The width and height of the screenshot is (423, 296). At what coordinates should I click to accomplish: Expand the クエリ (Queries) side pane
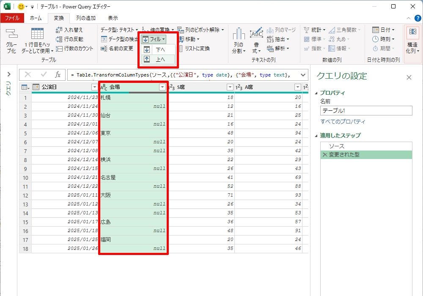[x=8, y=75]
